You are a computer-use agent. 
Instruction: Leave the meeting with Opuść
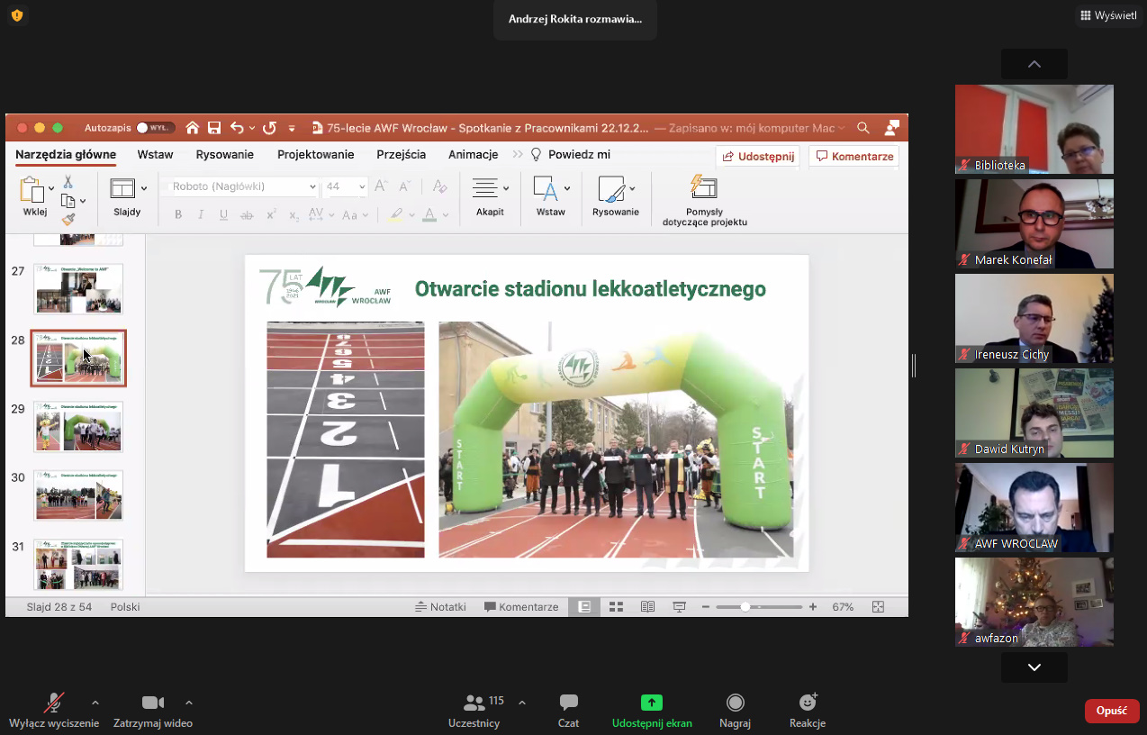(1112, 711)
